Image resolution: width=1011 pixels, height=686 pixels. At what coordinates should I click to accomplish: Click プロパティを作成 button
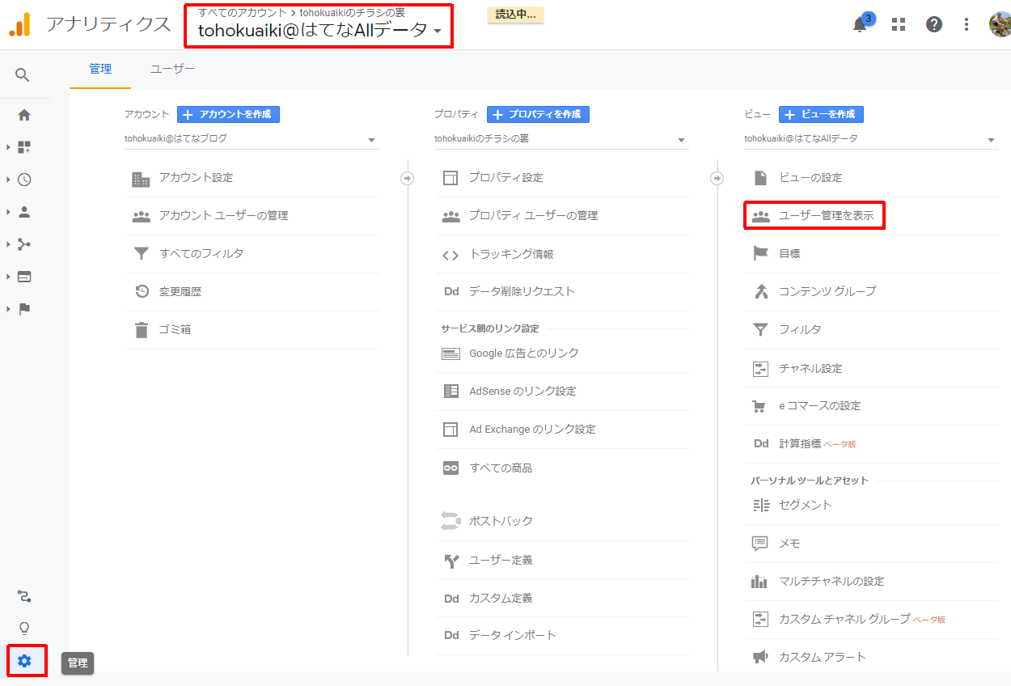tap(538, 114)
